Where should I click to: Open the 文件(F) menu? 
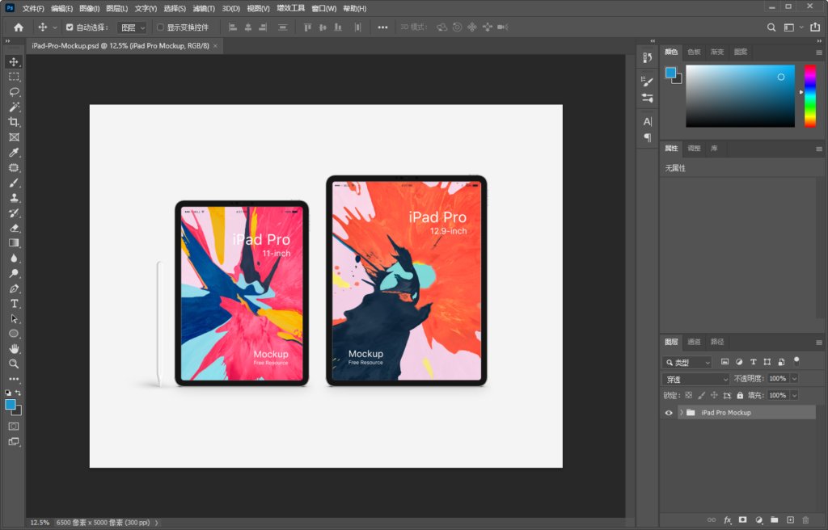pos(33,8)
